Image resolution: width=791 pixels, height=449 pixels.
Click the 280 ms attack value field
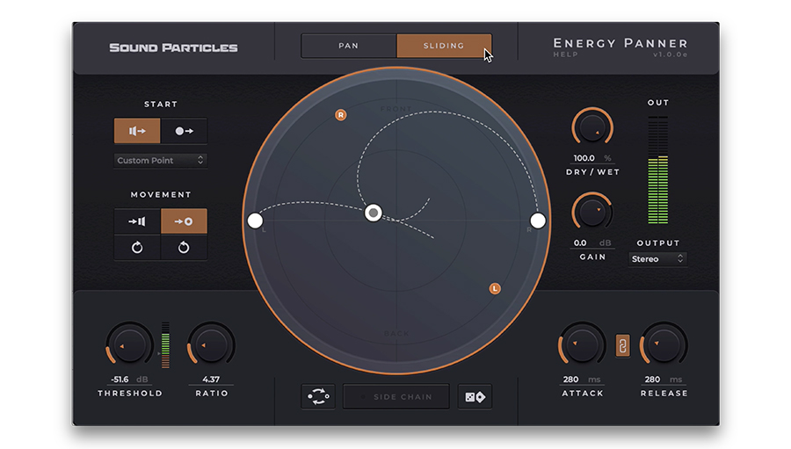click(582, 380)
